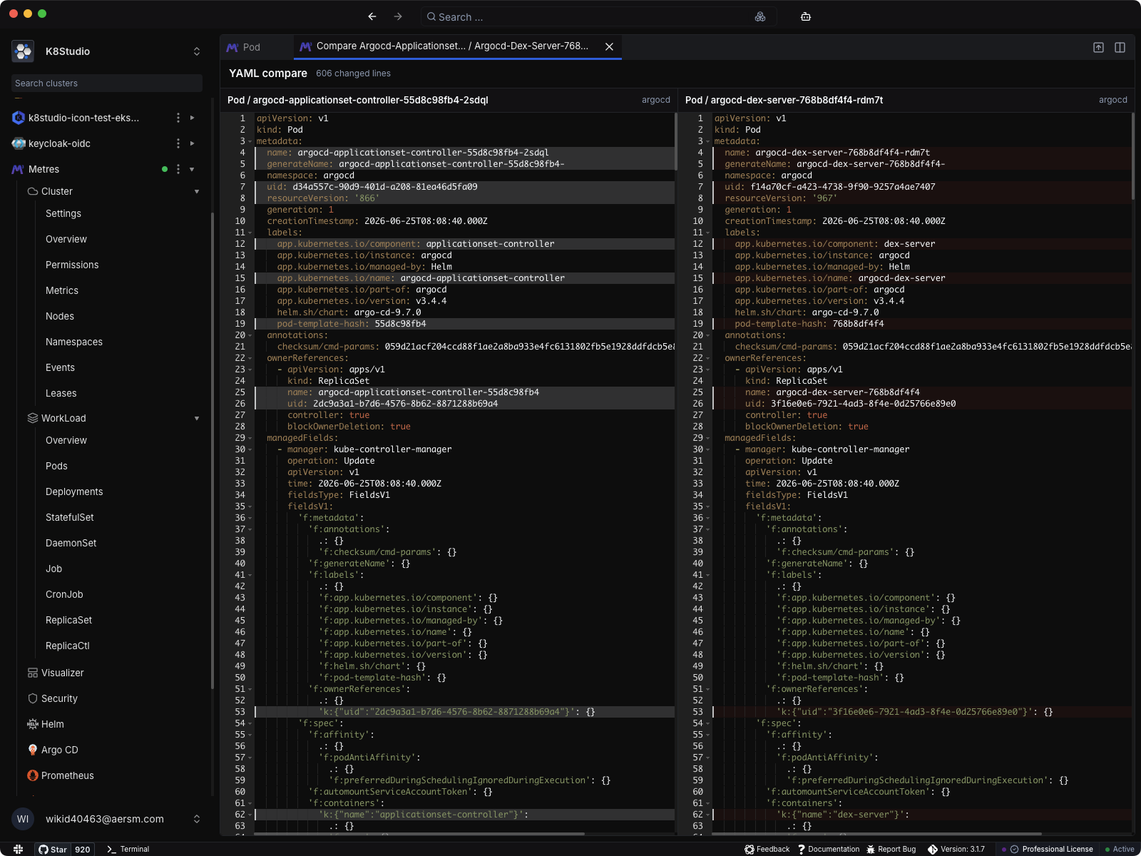
Task: Close the Compare tab
Action: pyautogui.click(x=610, y=46)
